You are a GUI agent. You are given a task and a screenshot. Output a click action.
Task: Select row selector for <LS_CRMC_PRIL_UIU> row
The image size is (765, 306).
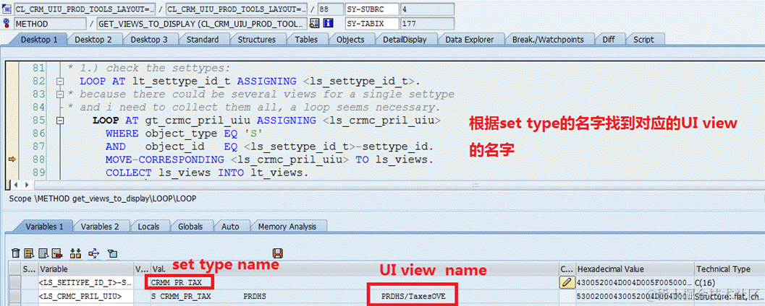click(16, 295)
